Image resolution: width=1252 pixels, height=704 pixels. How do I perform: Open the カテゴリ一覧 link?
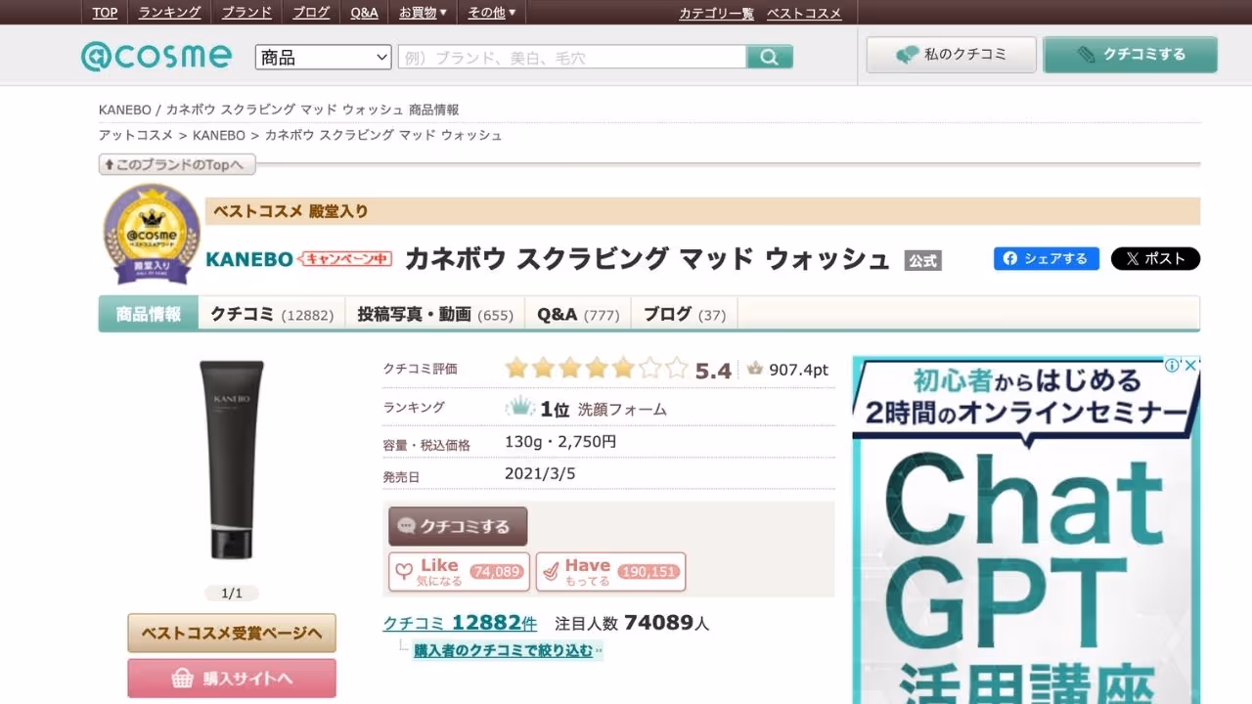tap(717, 13)
